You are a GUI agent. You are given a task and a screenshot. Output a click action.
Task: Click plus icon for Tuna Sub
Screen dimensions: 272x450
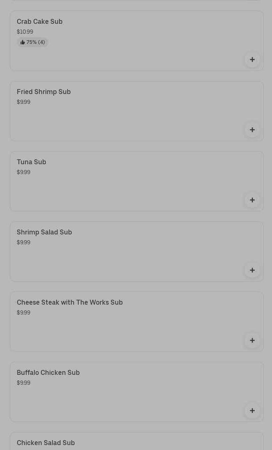tap(252, 200)
